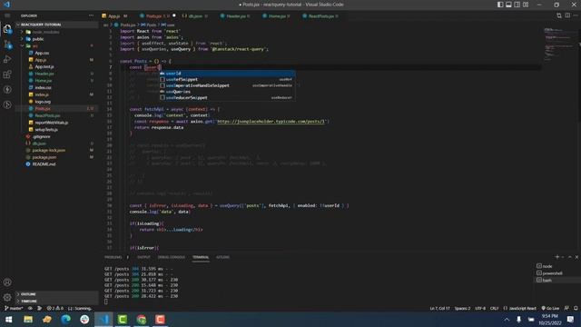Open the Extensions view

click(7, 74)
